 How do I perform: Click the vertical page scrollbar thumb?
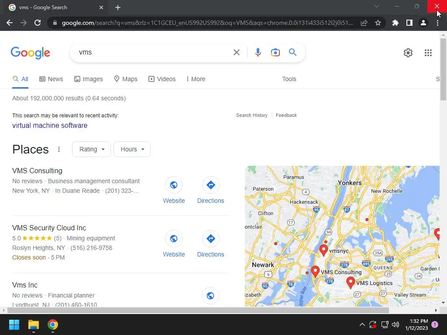click(443, 69)
